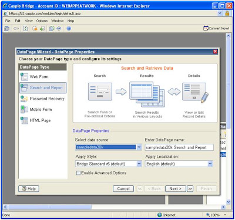Image resolution: width=235 pixels, height=220 pixels.
Task: Click the Next > button
Action: tap(175, 189)
